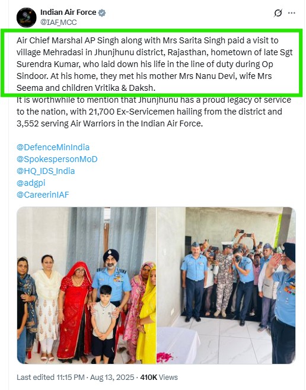Screen dimensions: 306x390
Task: Click the highlighted tweet paragraph about Mehradasi
Action: tap(154, 64)
